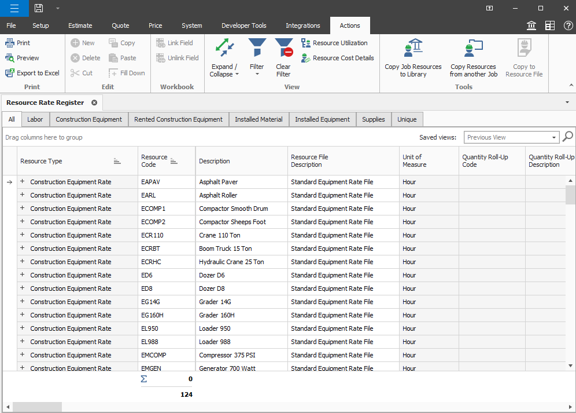Click the Preview button
The width and height of the screenshot is (576, 413).
click(x=22, y=58)
